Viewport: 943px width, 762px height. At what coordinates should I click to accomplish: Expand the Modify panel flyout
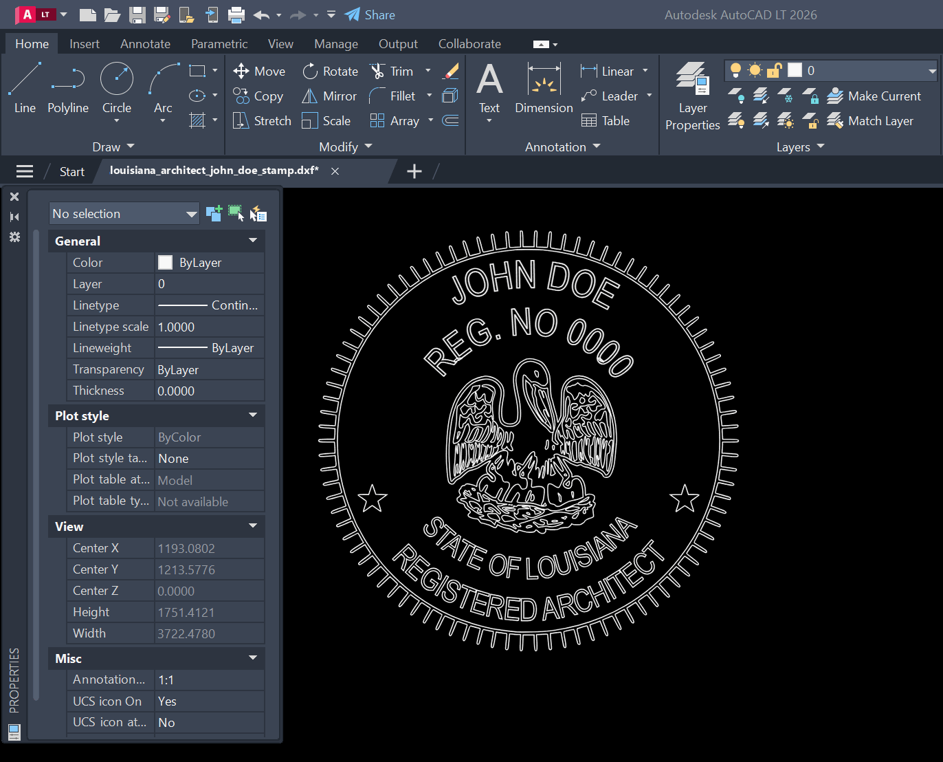346,146
